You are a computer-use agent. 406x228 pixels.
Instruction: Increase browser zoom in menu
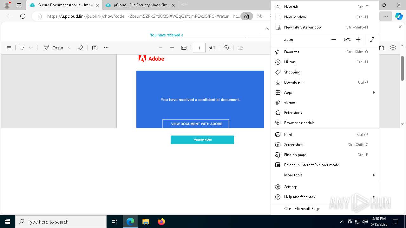358,40
